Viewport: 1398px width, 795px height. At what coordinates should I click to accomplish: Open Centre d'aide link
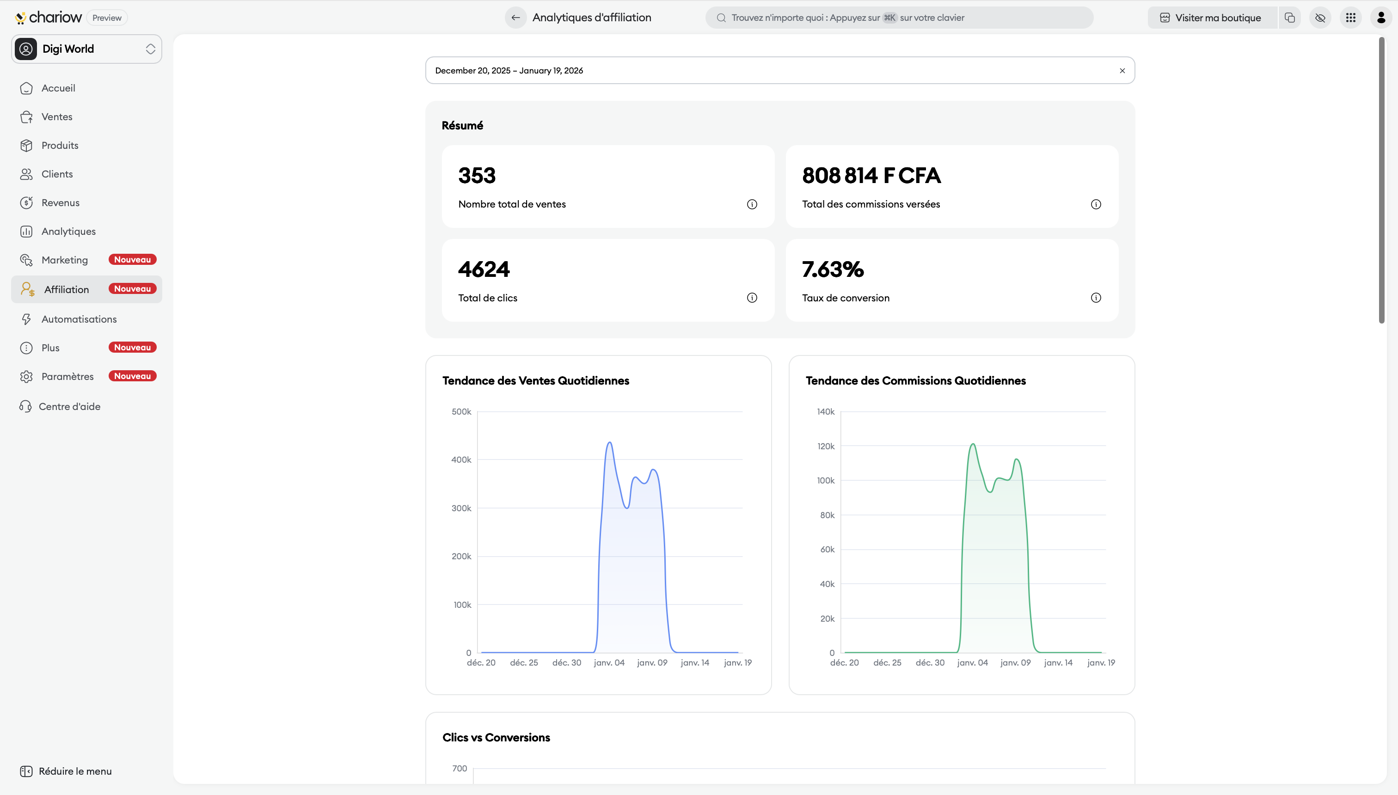[69, 406]
